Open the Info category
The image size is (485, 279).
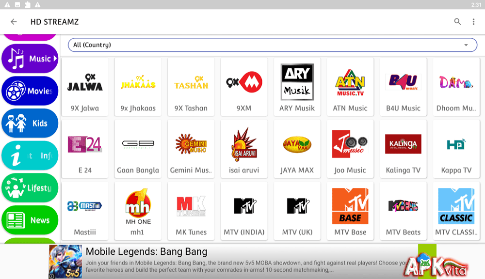coord(30,155)
